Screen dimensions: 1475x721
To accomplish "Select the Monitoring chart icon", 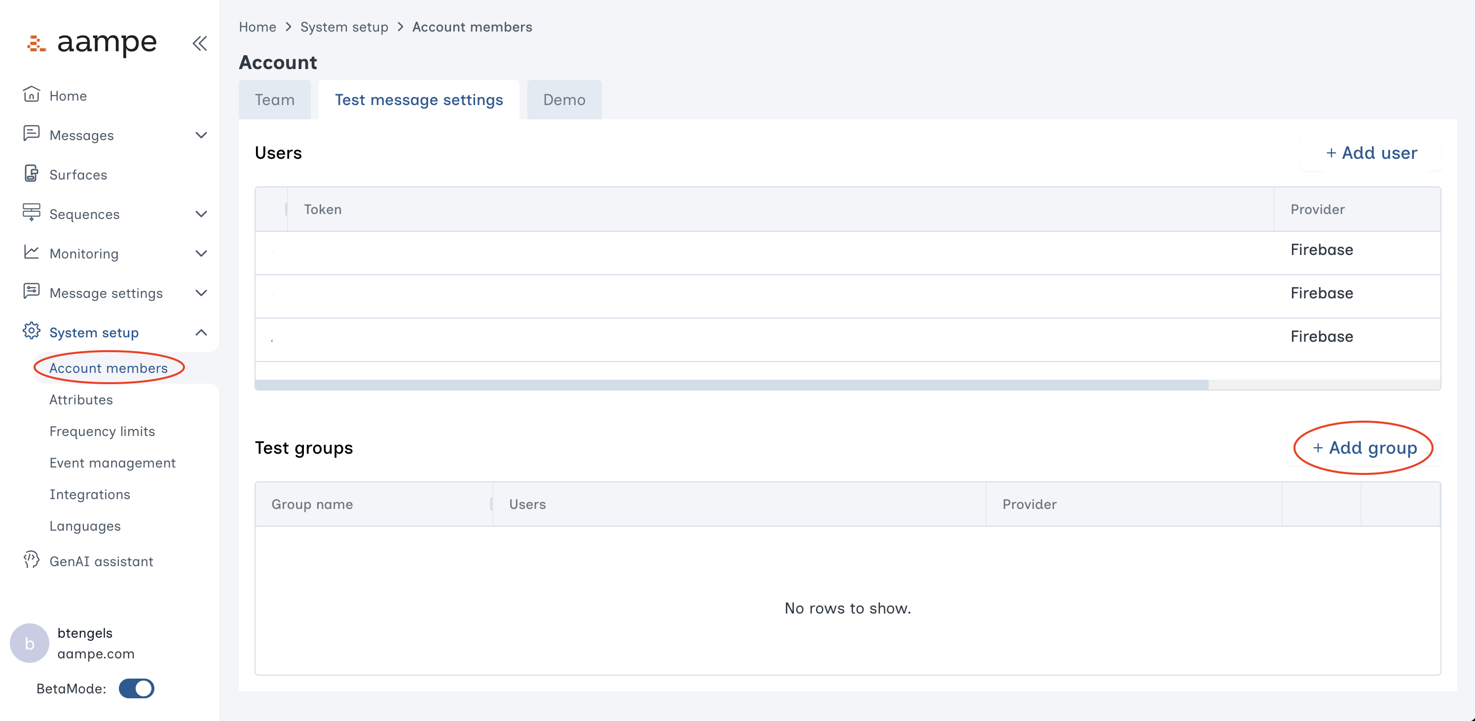I will [x=32, y=253].
